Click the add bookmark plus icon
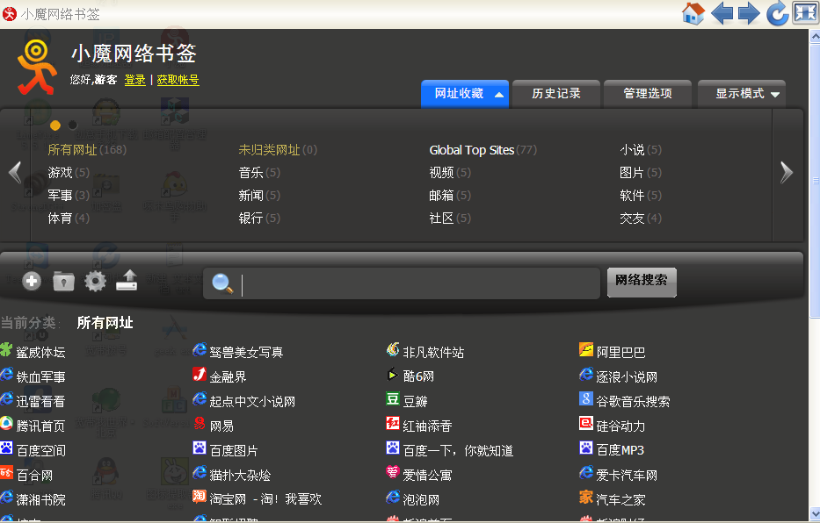This screenshot has width=820, height=523. click(32, 282)
